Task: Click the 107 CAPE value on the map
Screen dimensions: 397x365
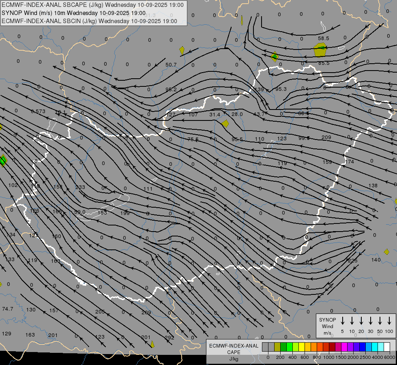Action: coord(193,114)
